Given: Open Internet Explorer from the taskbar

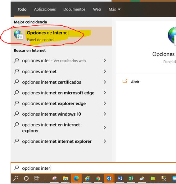Looking at the screenshot, I should [87, 178].
